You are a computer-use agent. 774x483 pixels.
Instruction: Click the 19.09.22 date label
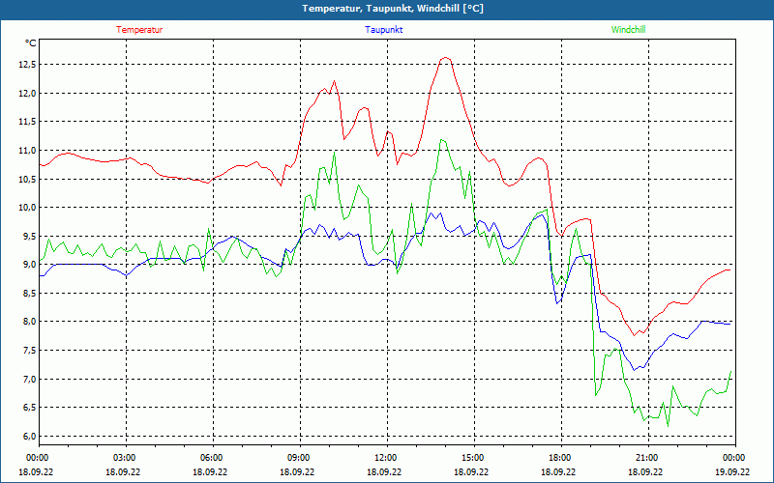coord(734,471)
